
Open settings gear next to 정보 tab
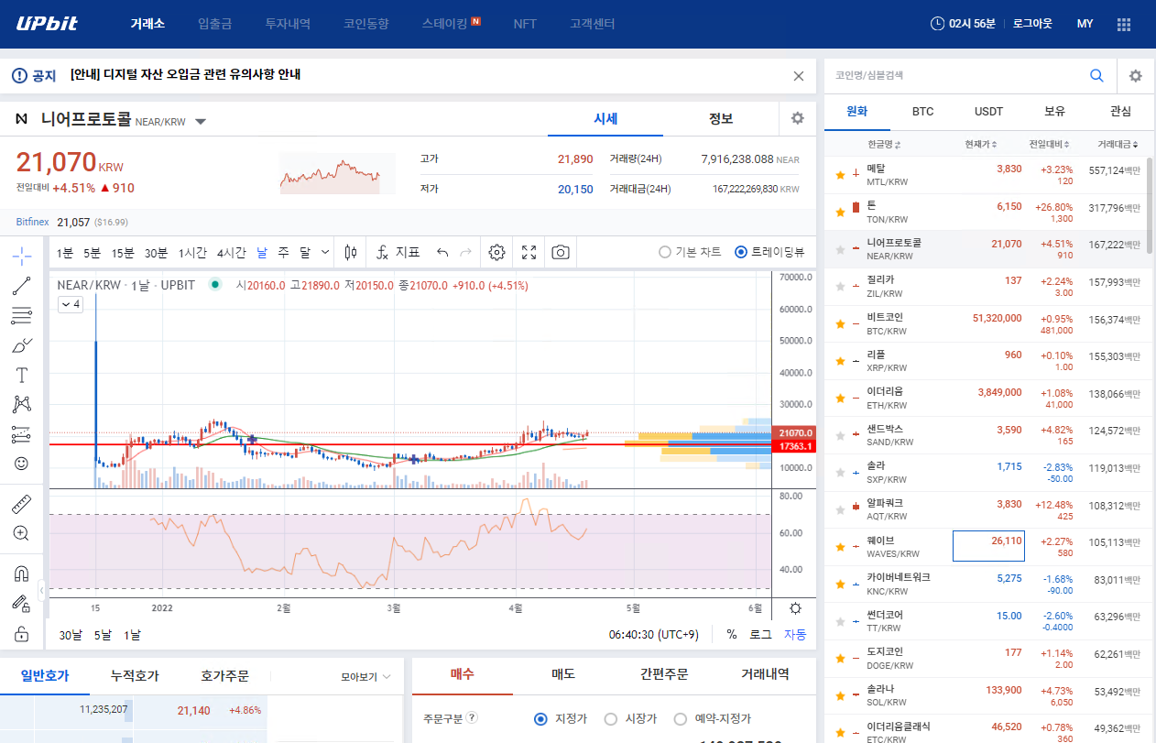797,118
